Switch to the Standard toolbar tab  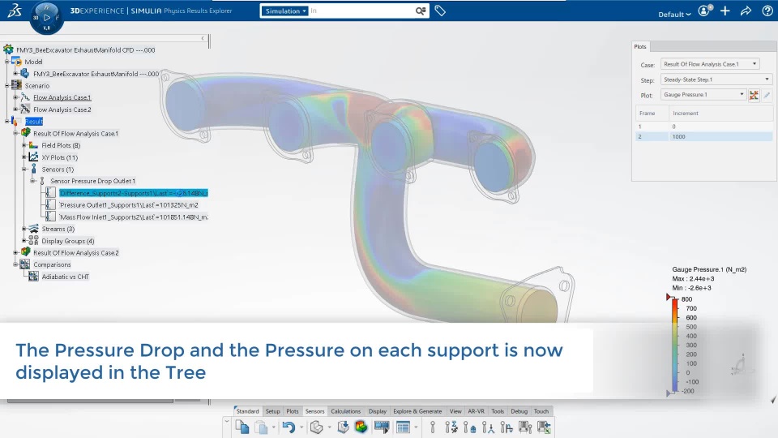click(248, 411)
